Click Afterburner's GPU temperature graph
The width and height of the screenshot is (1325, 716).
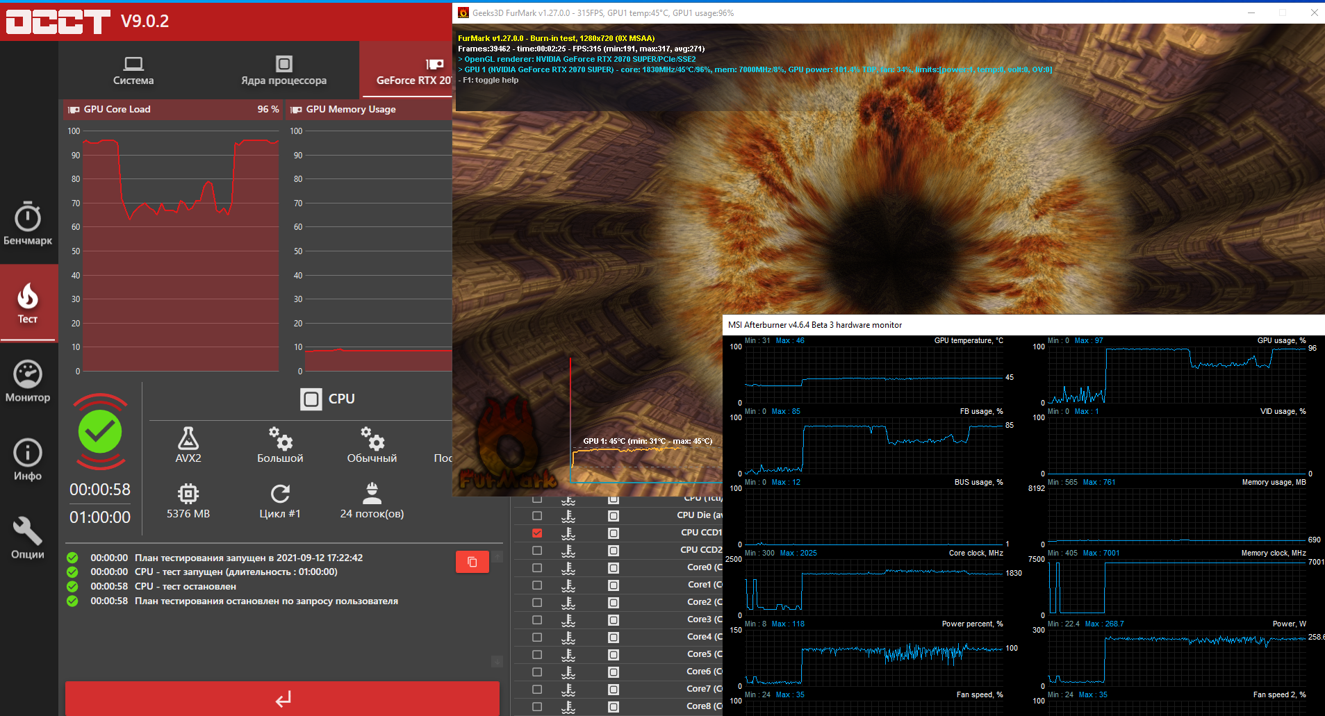click(874, 375)
